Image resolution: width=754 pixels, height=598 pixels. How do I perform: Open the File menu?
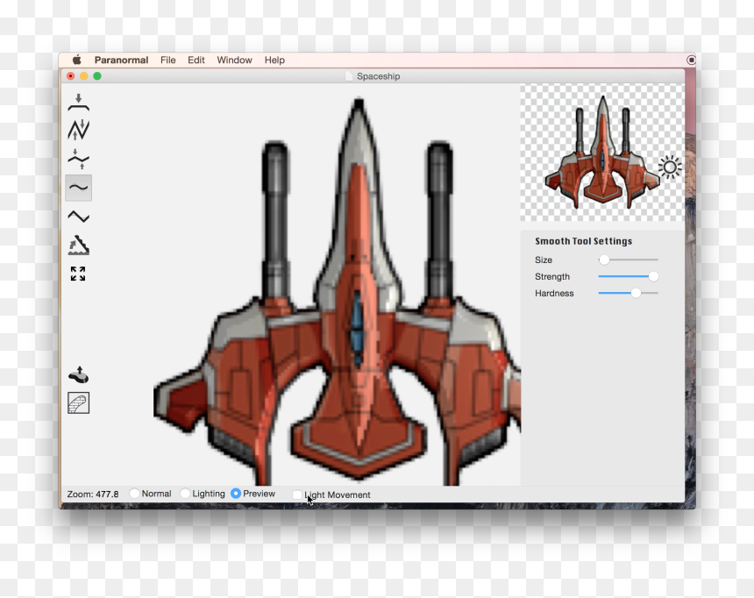point(167,61)
